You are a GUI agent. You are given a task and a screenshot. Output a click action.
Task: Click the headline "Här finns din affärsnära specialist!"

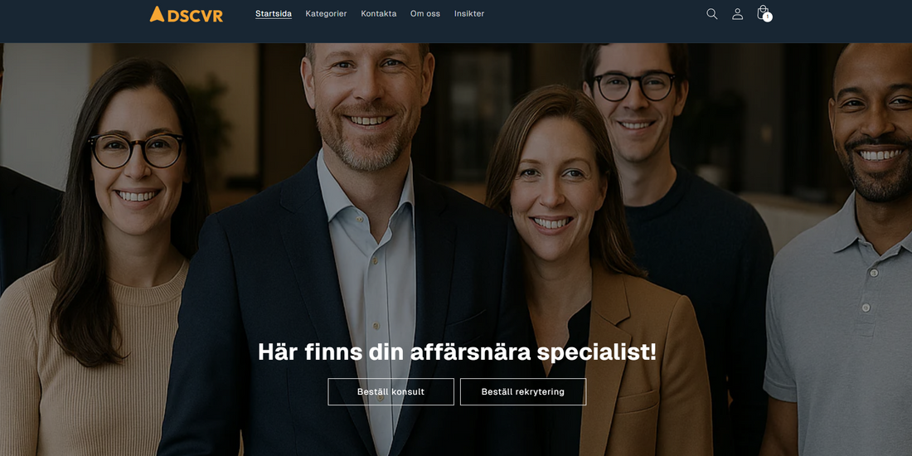[457, 352]
